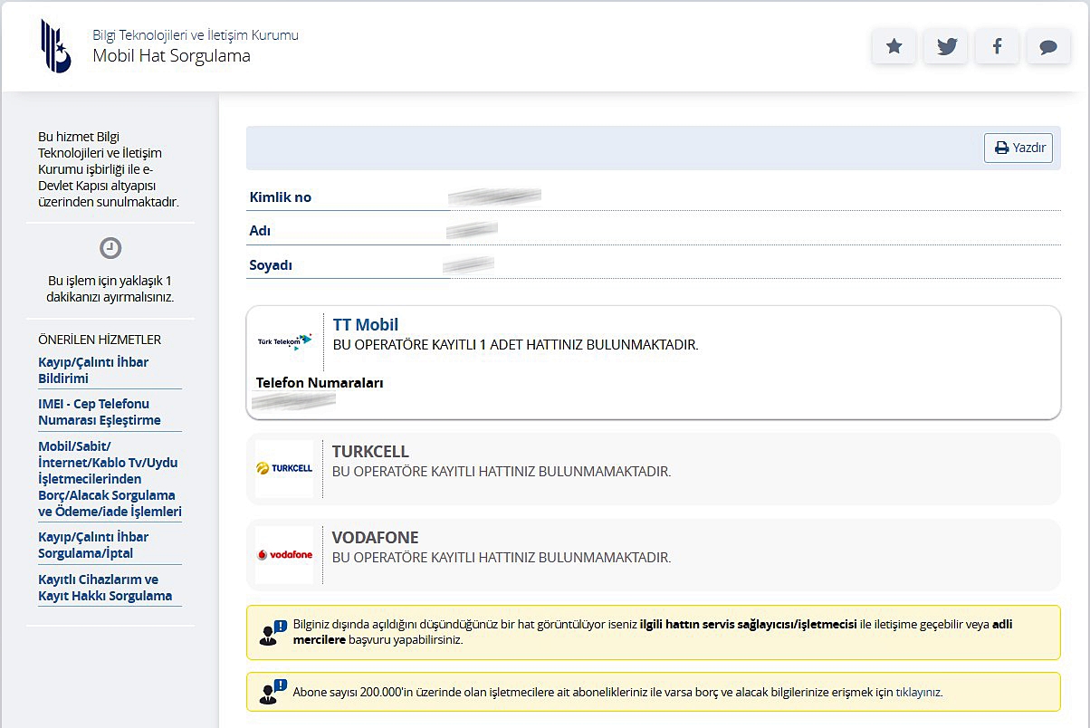
Task: Click the Vodafone logo
Action: [284, 554]
